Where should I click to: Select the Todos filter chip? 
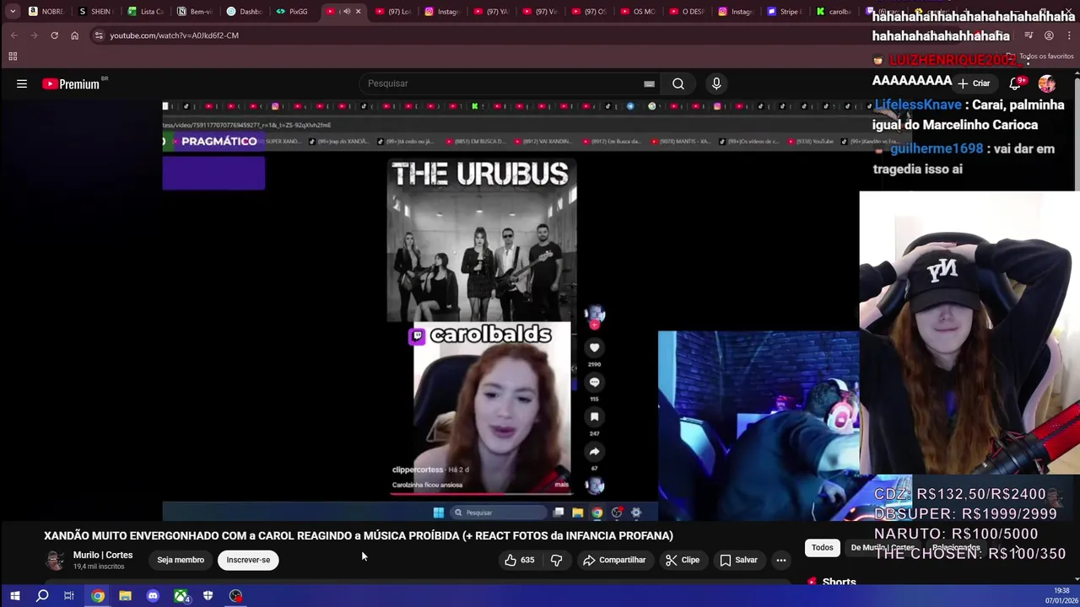822,548
